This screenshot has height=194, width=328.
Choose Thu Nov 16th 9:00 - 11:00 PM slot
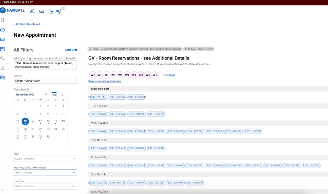(x=156, y=148)
